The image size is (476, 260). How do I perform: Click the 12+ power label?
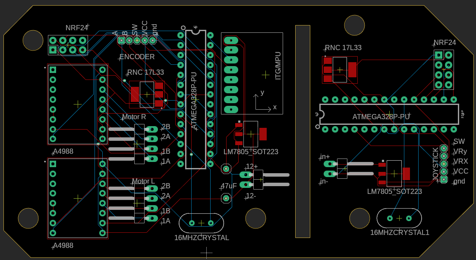(x=252, y=166)
